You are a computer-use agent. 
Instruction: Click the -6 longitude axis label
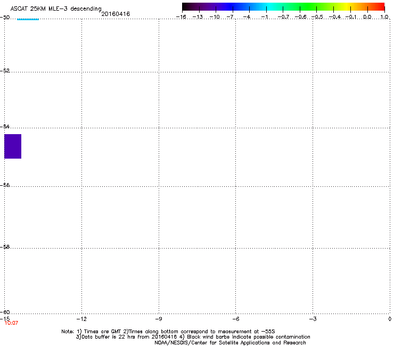(235, 319)
